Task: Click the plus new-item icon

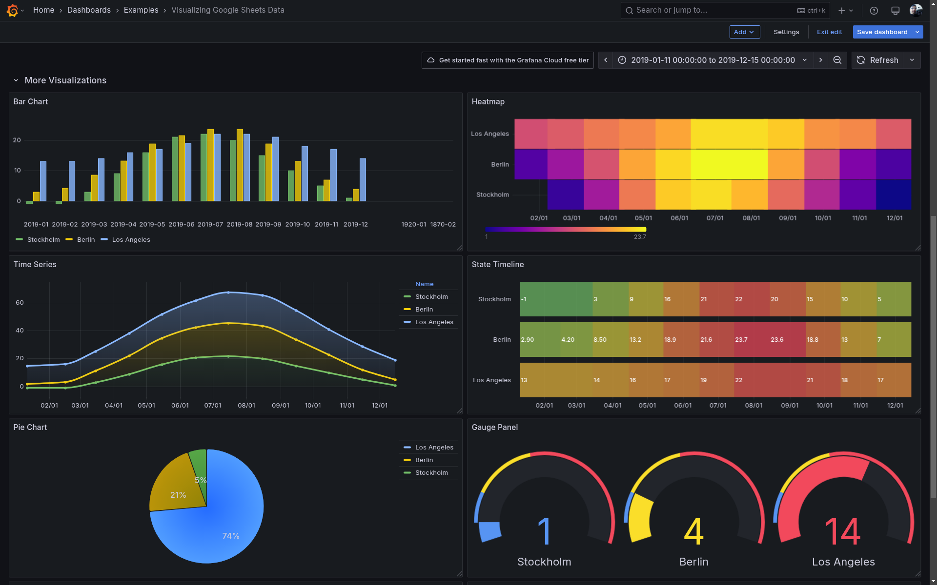Action: tap(842, 10)
